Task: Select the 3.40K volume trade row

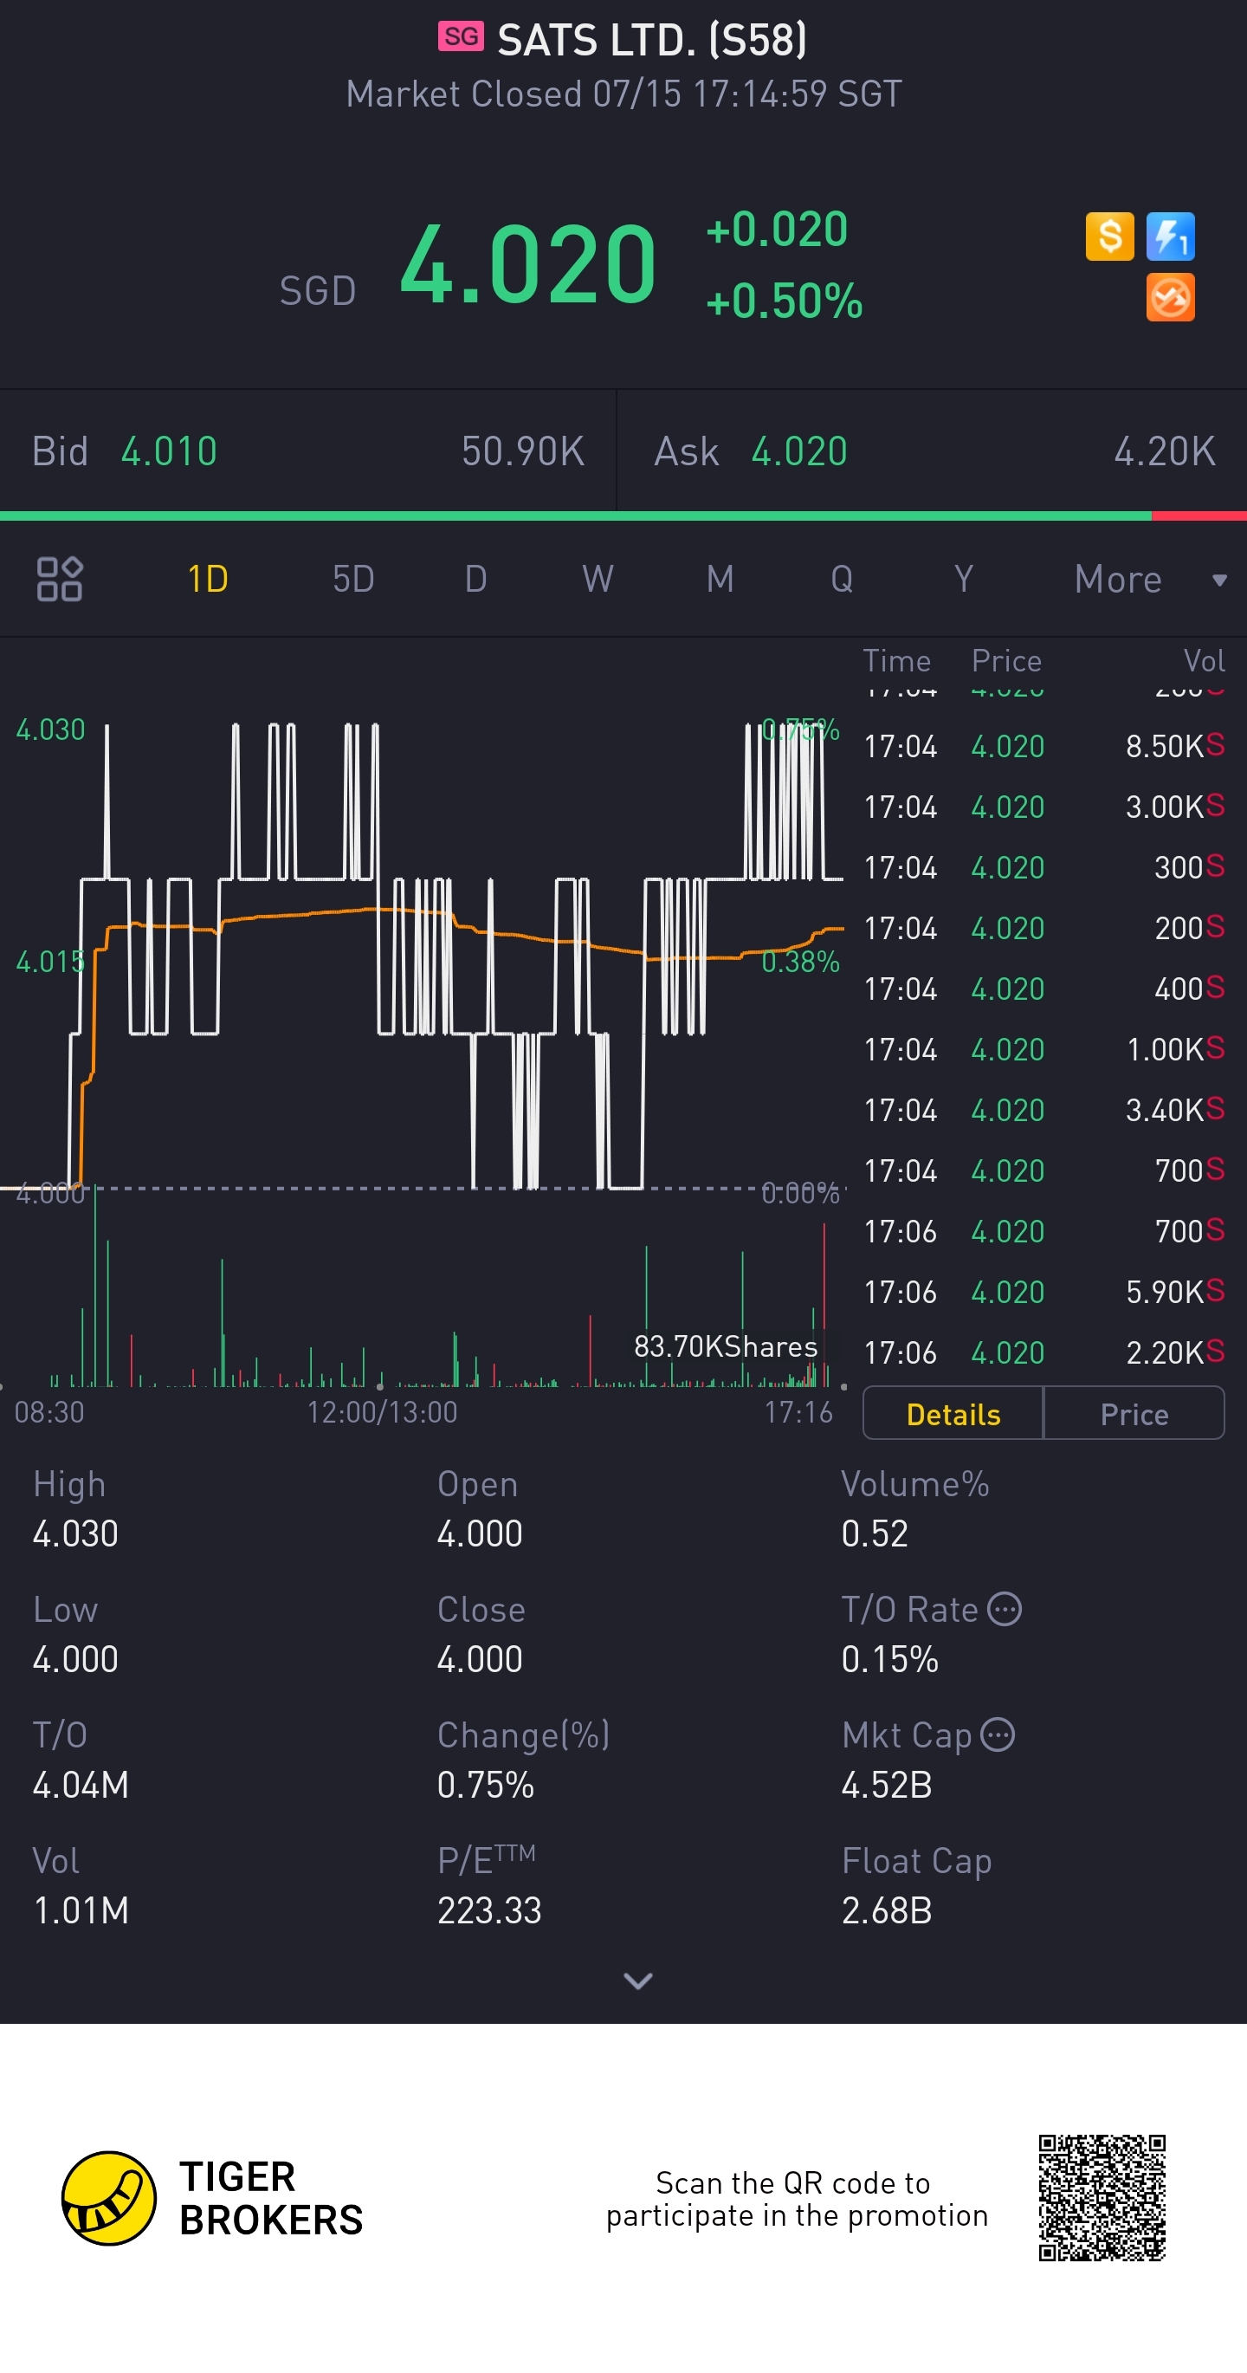Action: (x=1043, y=1110)
